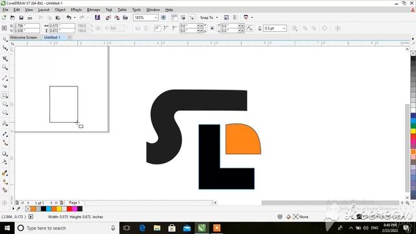Select the Pick tool in the toolbox

(x=5, y=39)
